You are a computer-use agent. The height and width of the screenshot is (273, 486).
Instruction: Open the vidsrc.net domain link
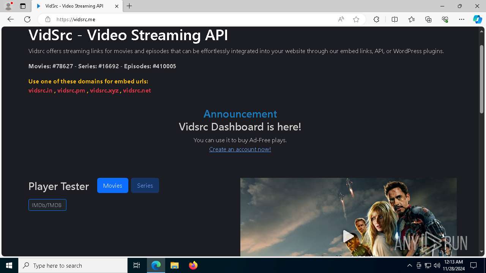[137, 90]
